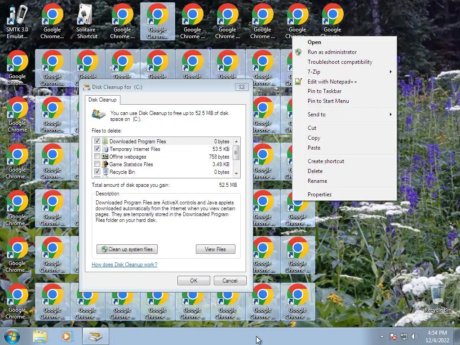This screenshot has width=460, height=345.
Task: Choose Rename from the context menu
Action: coord(345,181)
